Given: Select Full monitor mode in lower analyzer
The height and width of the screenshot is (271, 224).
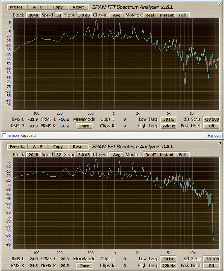Looking at the screenshot, I should (182, 155).
